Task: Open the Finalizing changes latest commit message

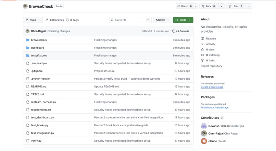Action: pyautogui.click(x=59, y=31)
